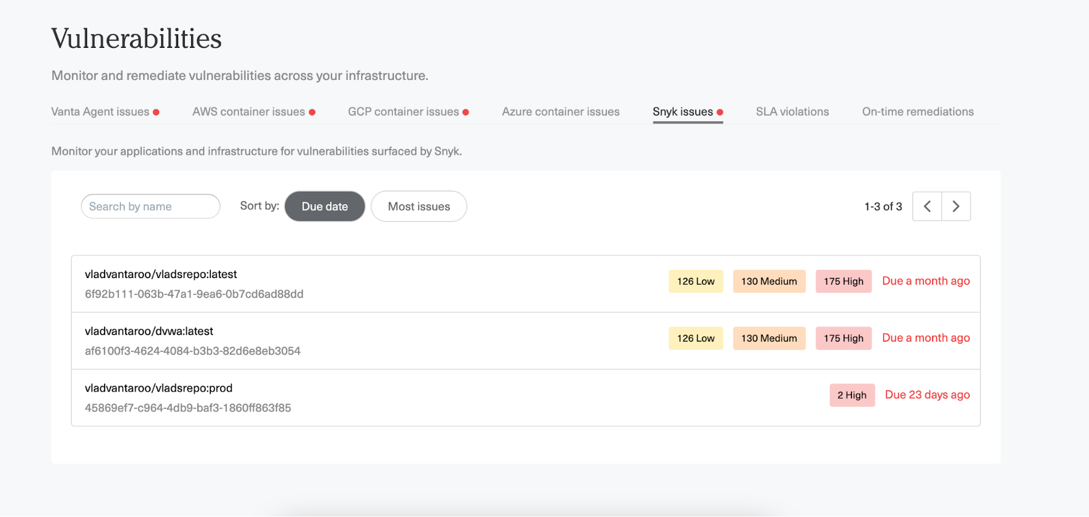Click the Due 23 days ago label
The height and width of the screenshot is (517, 1089).
point(927,395)
